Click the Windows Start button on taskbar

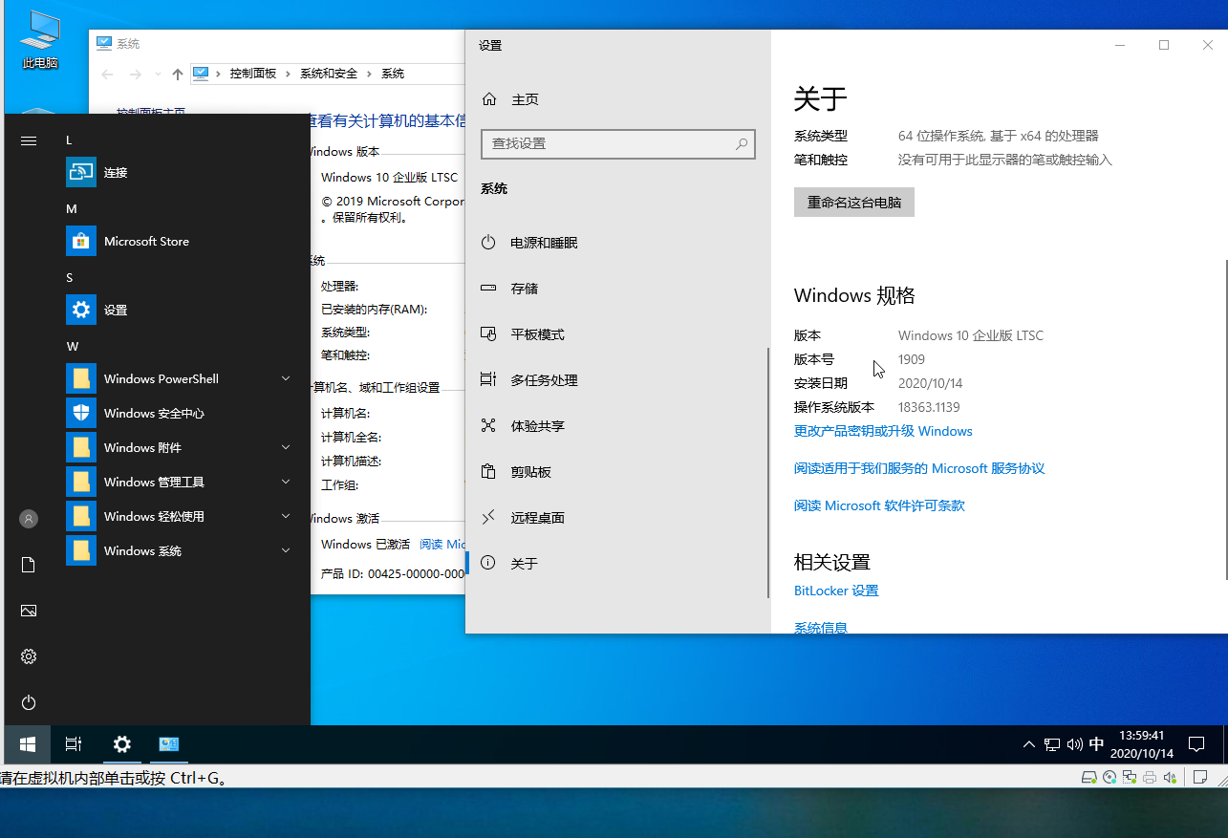pos(28,744)
